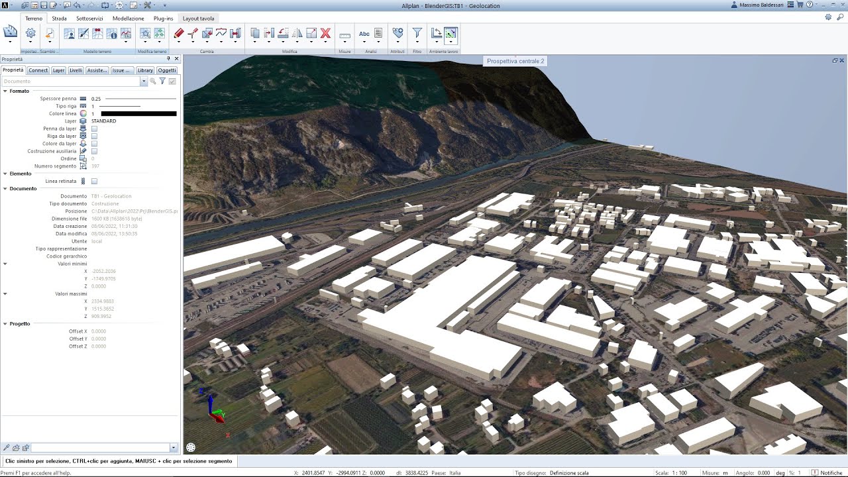The width and height of the screenshot is (848, 477).
Task: Click the find magnifier in Proprietà panel
Action: coord(152,81)
